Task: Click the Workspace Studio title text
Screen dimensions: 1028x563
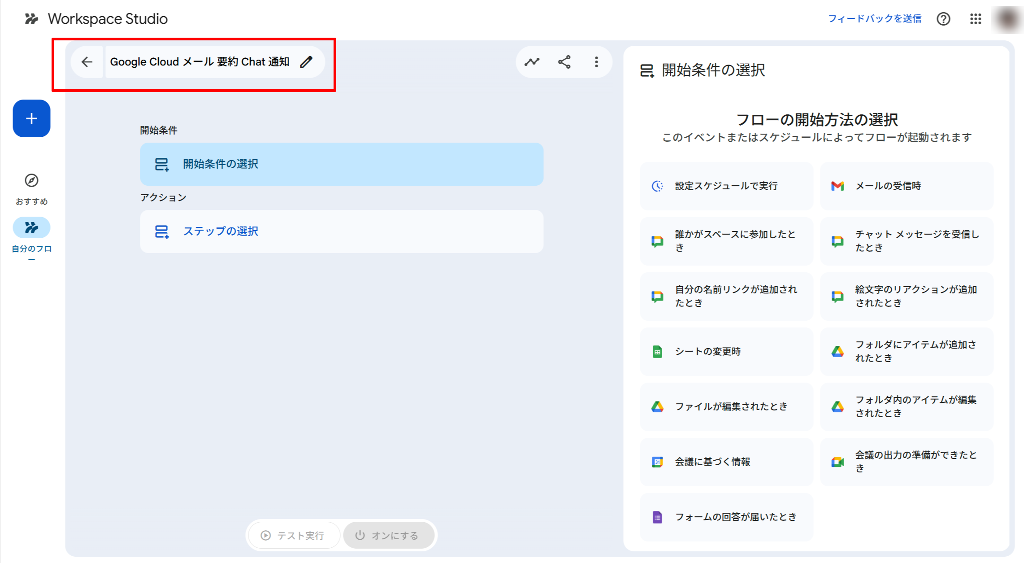Action: 108,19
